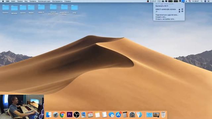212x119 pixels.
Task: Open the notebook app icon beside App Store
Action: click(x=125, y=115)
